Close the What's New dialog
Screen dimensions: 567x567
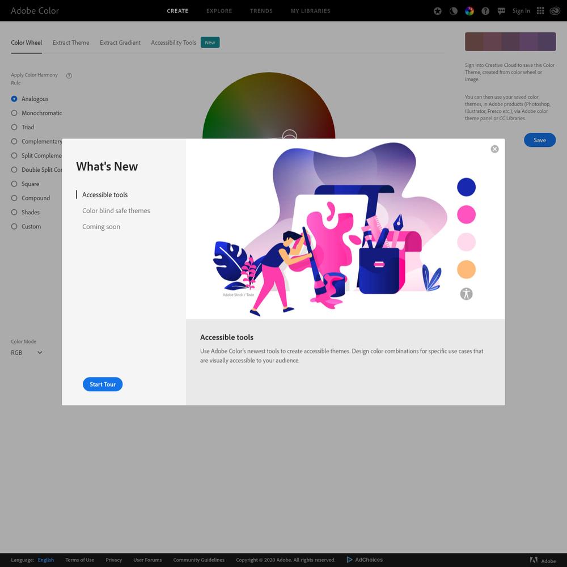pos(494,149)
